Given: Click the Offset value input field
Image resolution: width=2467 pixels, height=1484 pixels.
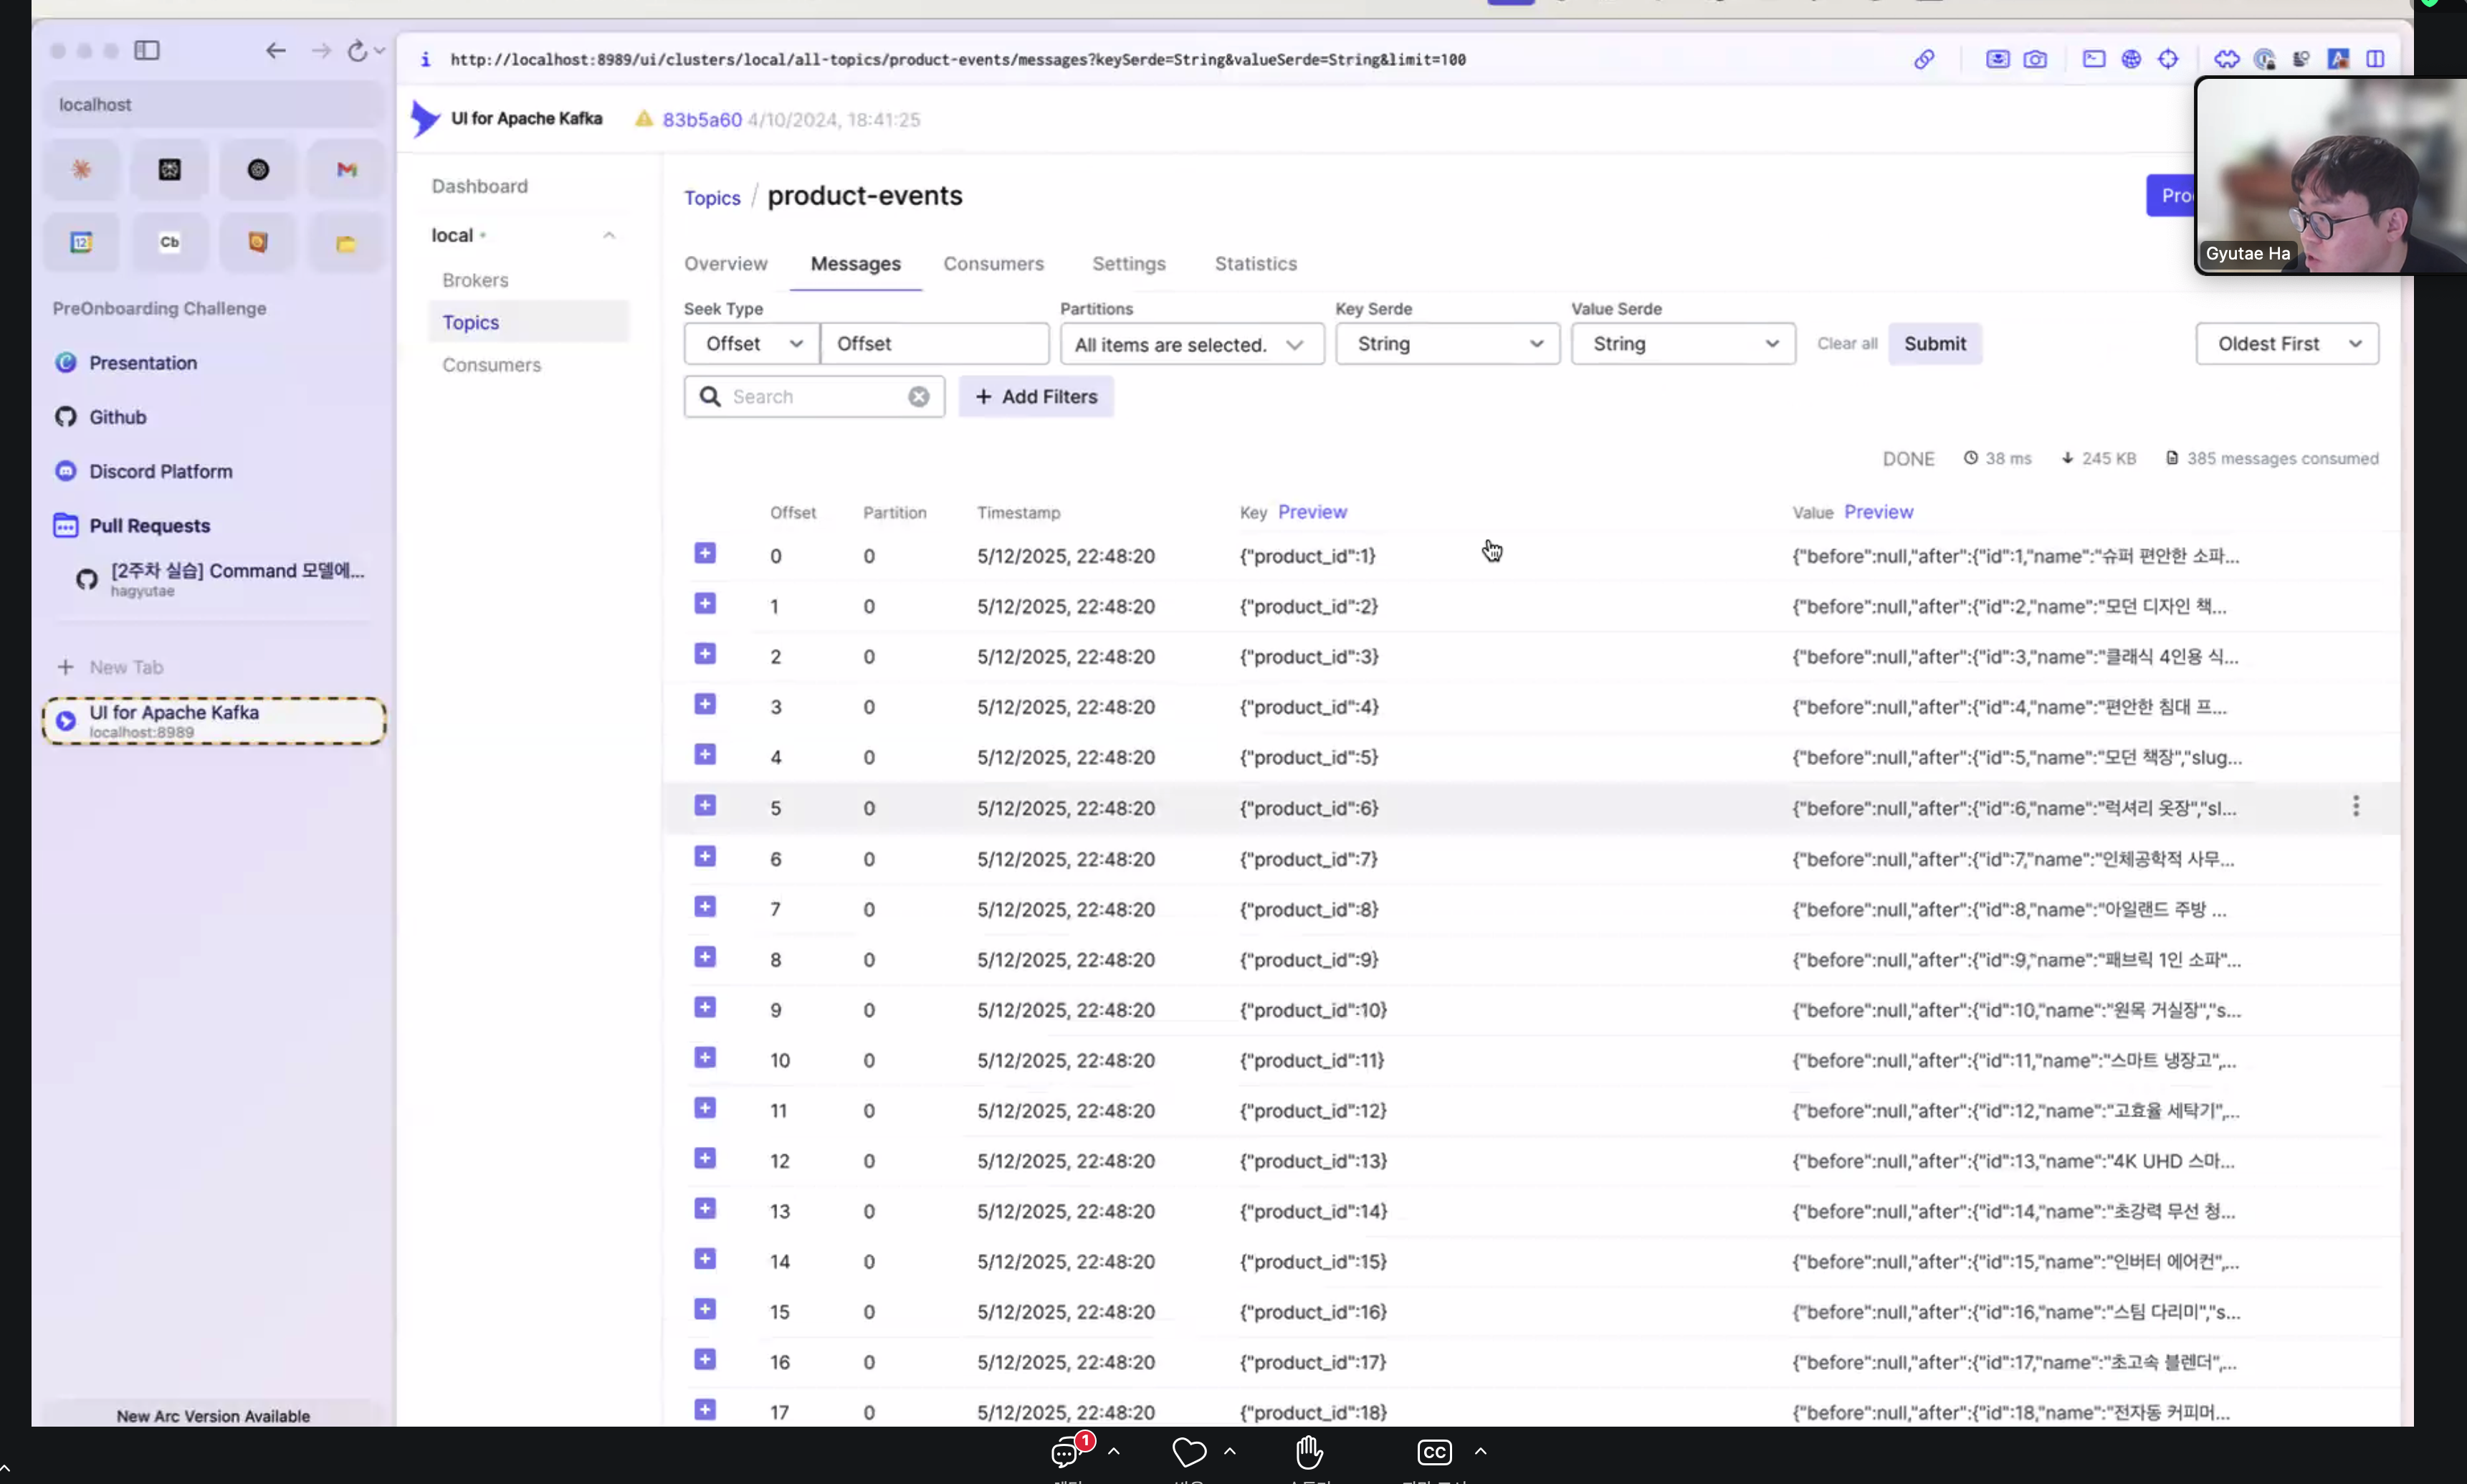Looking at the screenshot, I should [x=934, y=344].
